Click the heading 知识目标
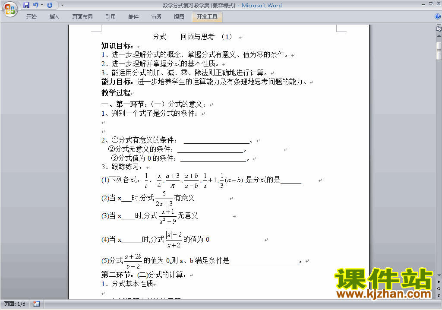The height and width of the screenshot is (310, 442). [117, 46]
